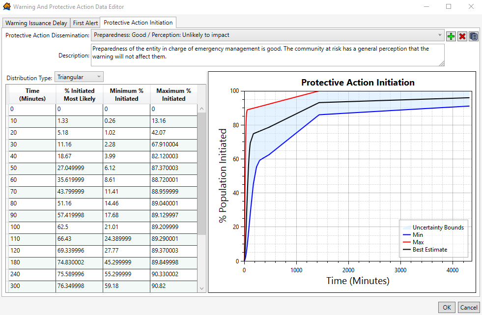Select the cell with value 18.67
Image resolution: width=482 pixels, height=315 pixels.
point(79,156)
